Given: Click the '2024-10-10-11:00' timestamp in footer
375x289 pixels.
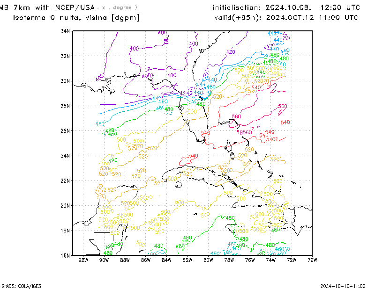Looking at the screenshot, I should tap(343, 286).
